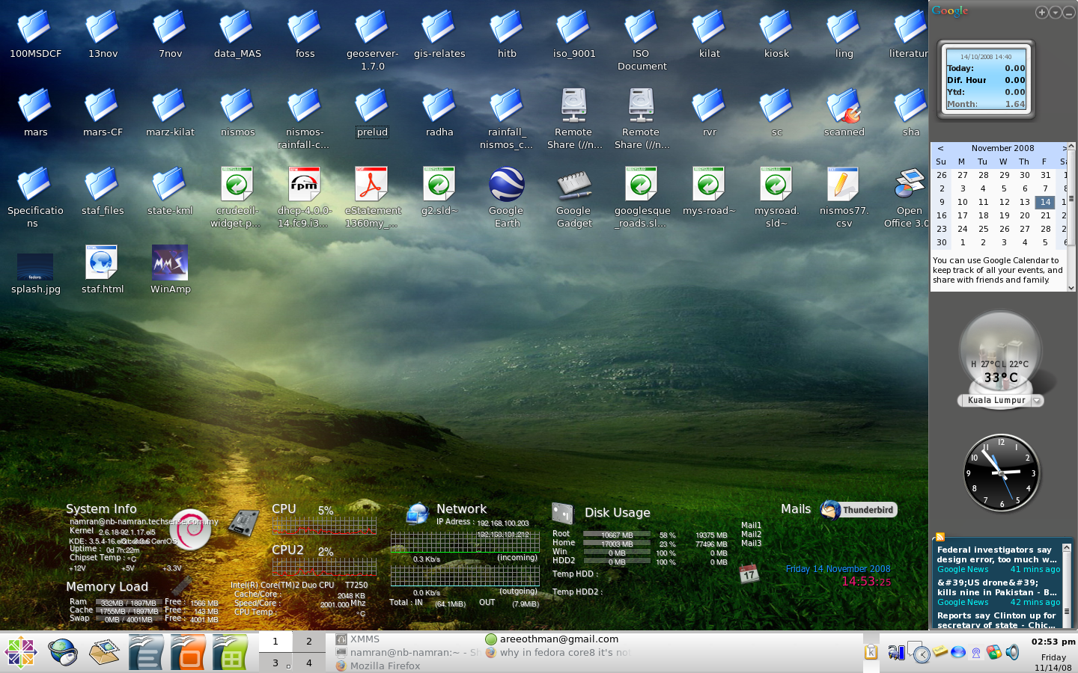
Task: Click the volume speaker tray icon
Action: [1013, 652]
